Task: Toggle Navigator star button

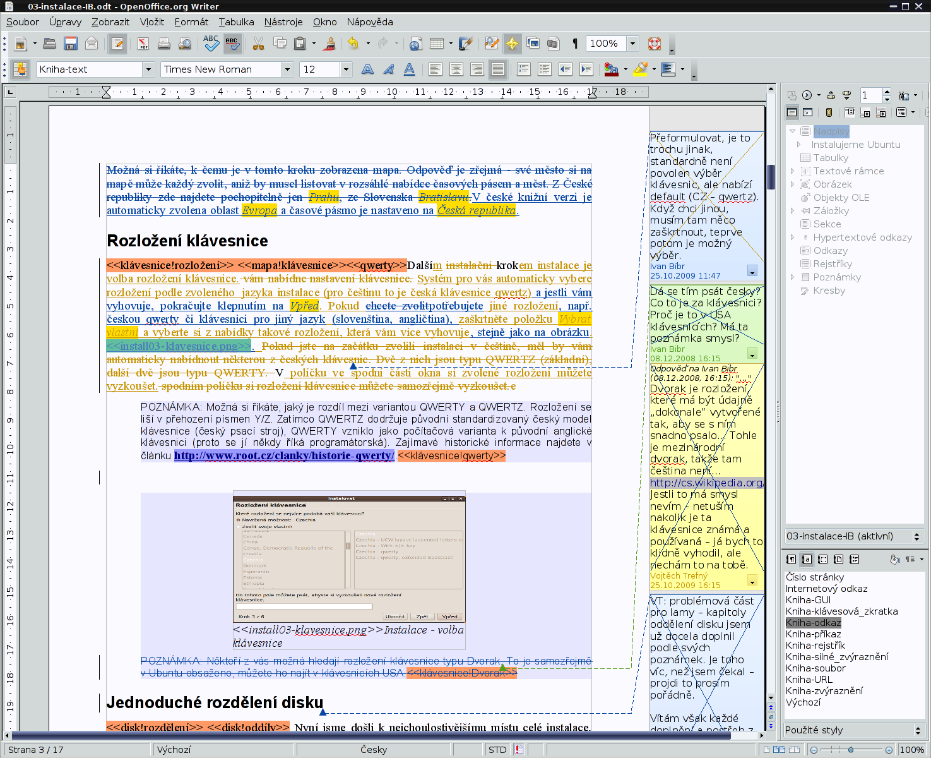Action: [512, 44]
